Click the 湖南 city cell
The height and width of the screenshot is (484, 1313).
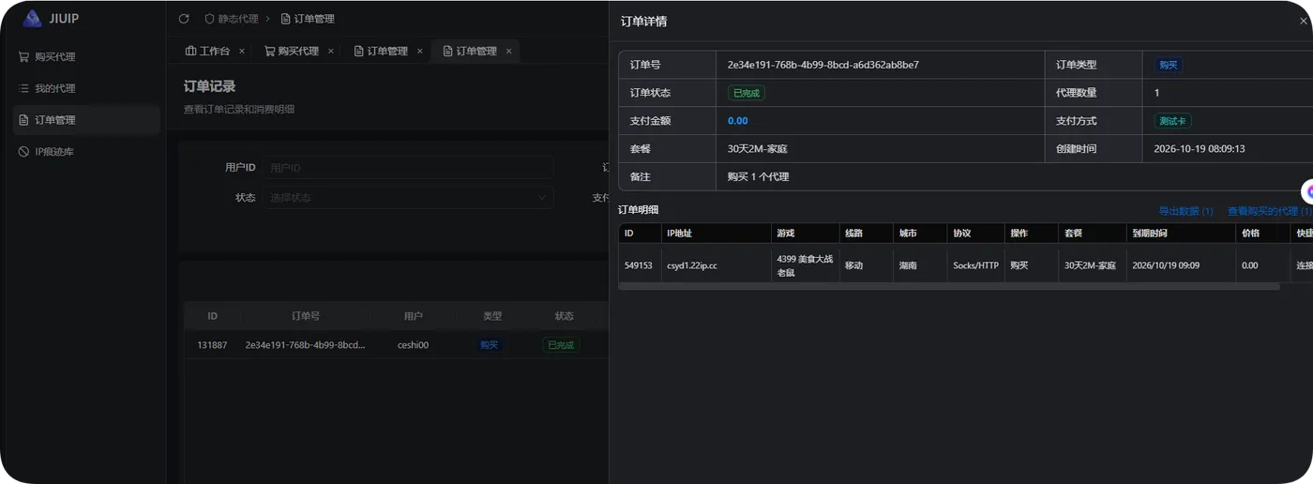click(908, 265)
